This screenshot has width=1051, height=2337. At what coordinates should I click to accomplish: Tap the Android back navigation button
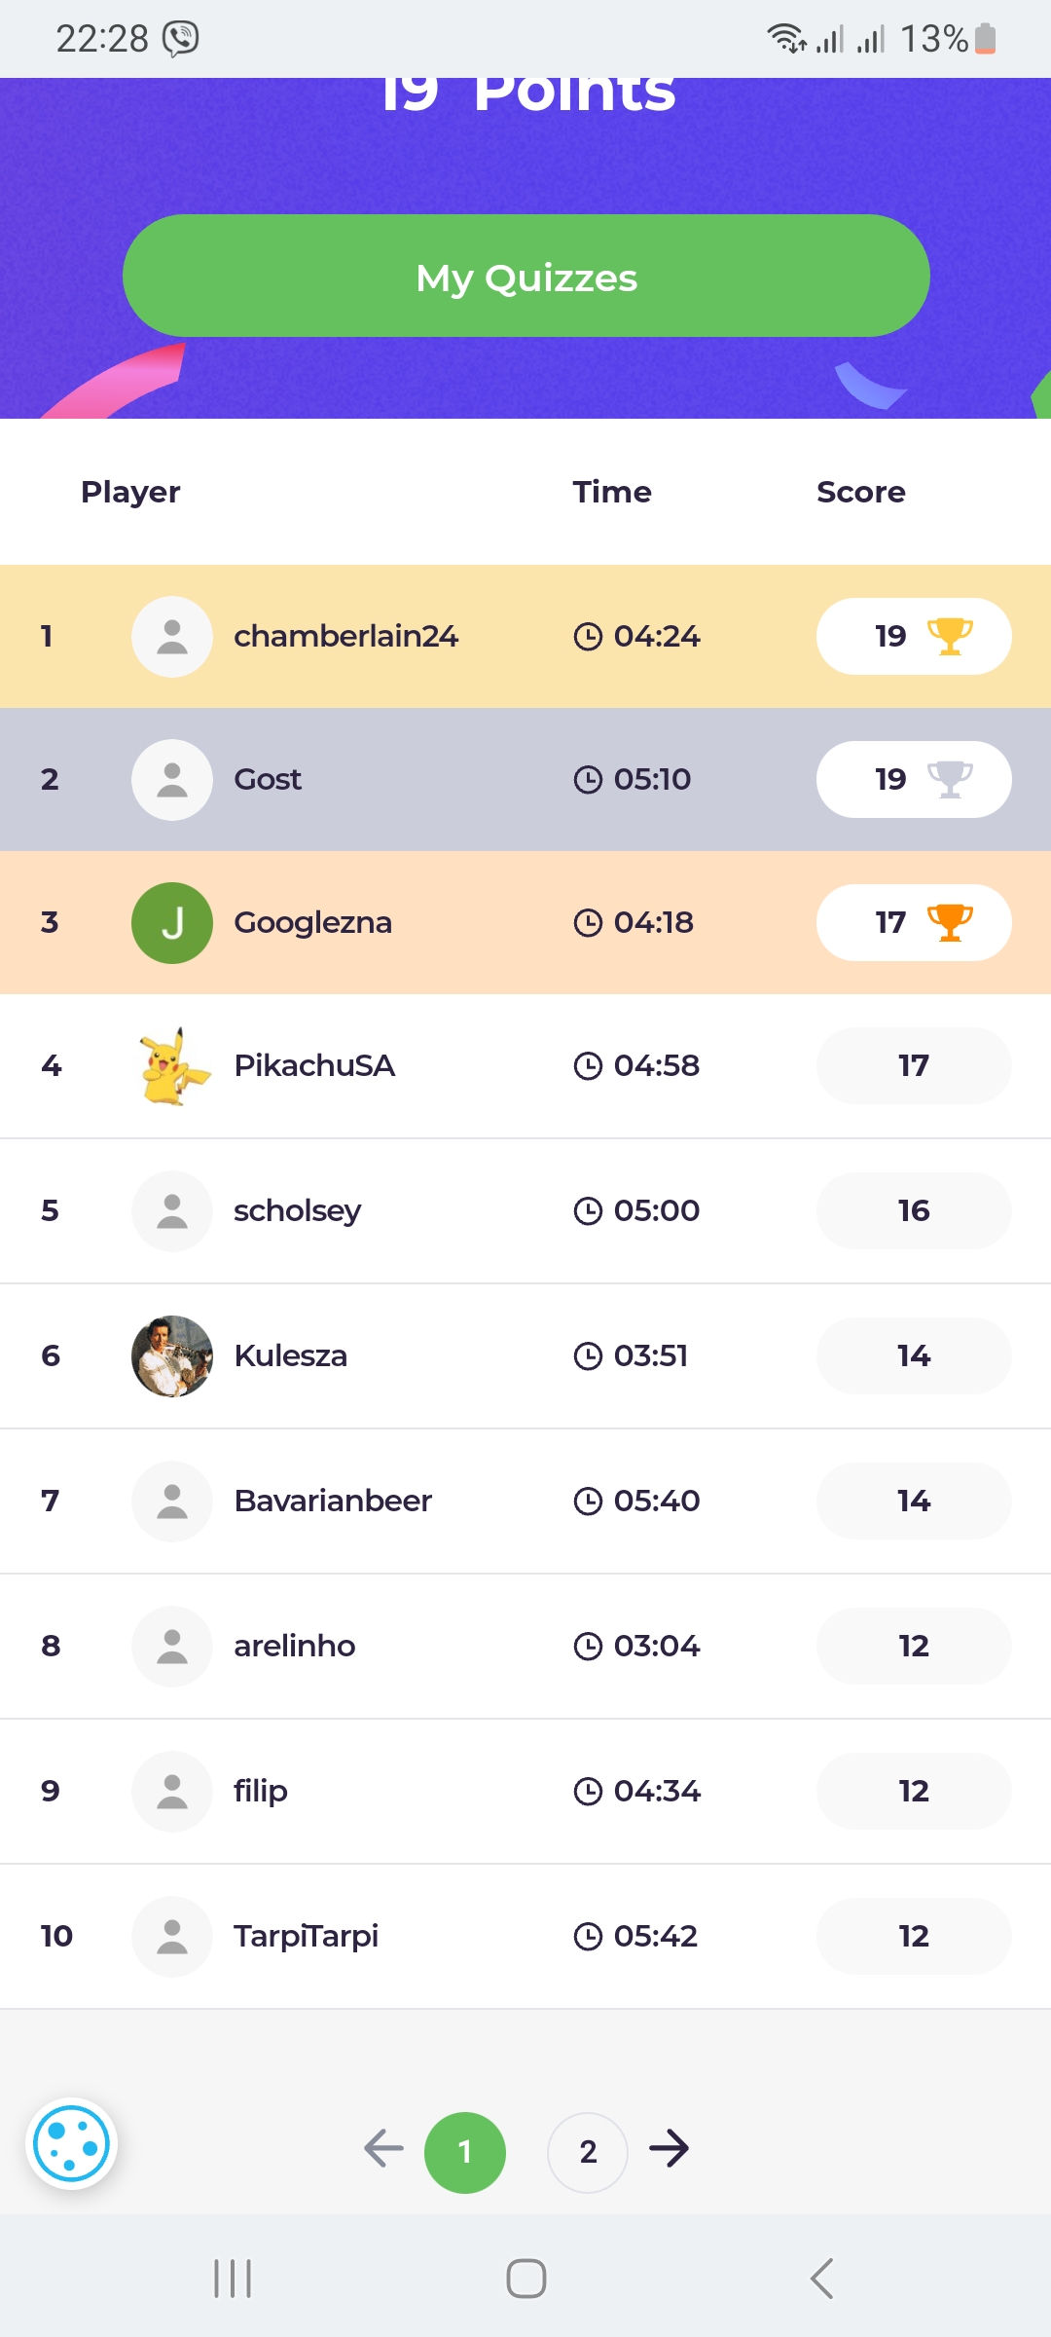(821, 2279)
